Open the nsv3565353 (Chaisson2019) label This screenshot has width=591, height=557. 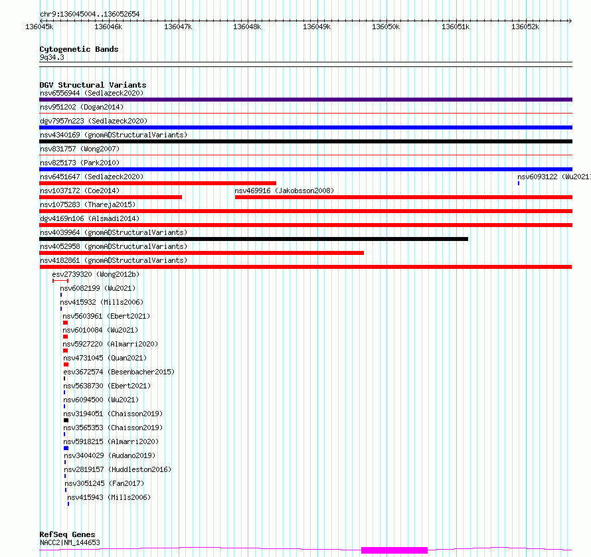tap(113, 428)
